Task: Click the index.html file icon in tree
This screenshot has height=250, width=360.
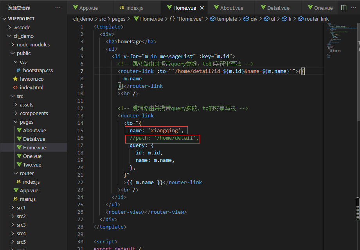Action: tap(15, 87)
